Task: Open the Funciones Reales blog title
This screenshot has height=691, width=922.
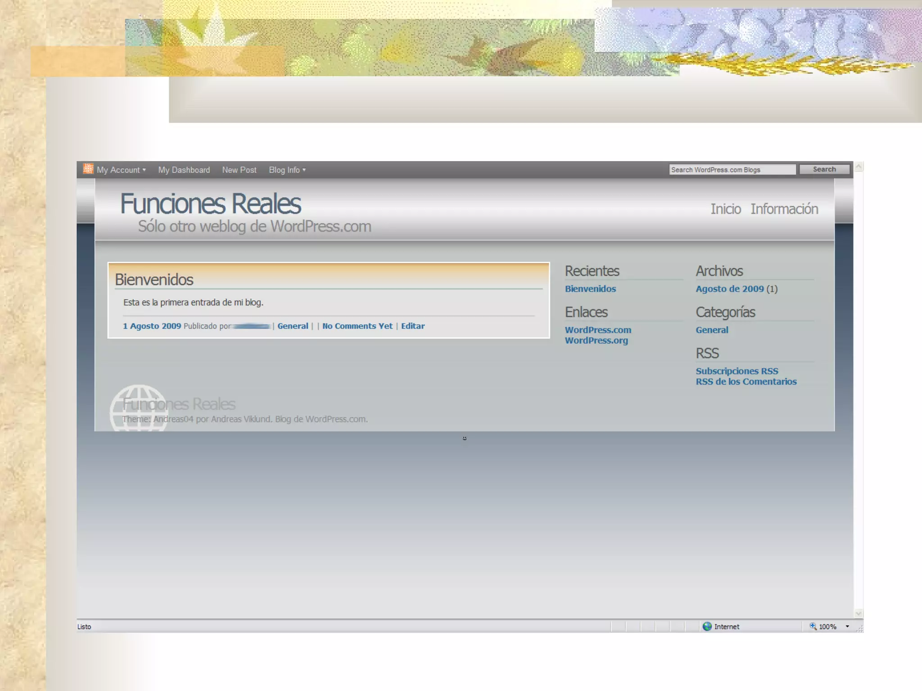Action: click(x=210, y=204)
